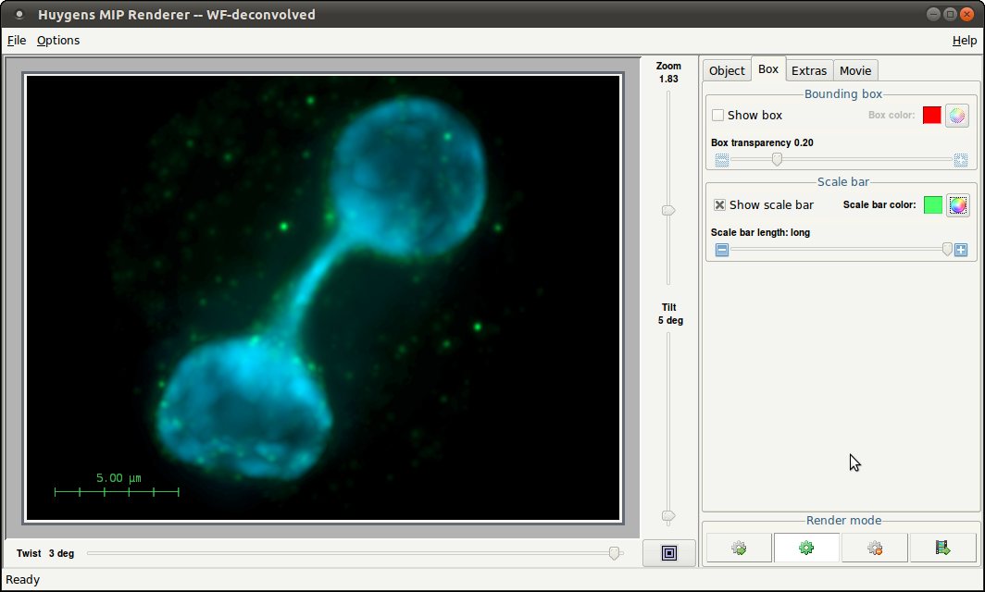The image size is (985, 592).
Task: Uncheck the Show scale bar checkbox
Action: pyautogui.click(x=719, y=205)
